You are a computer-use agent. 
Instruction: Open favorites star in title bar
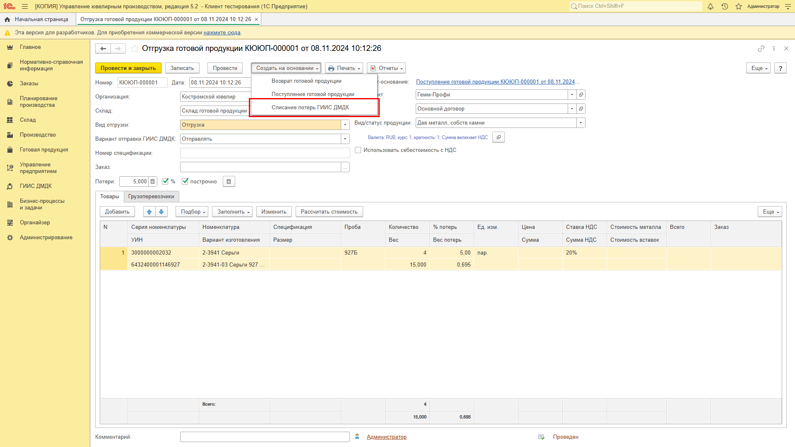739,6
